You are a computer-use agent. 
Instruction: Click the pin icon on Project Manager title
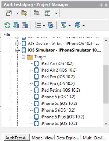tap(101, 5)
